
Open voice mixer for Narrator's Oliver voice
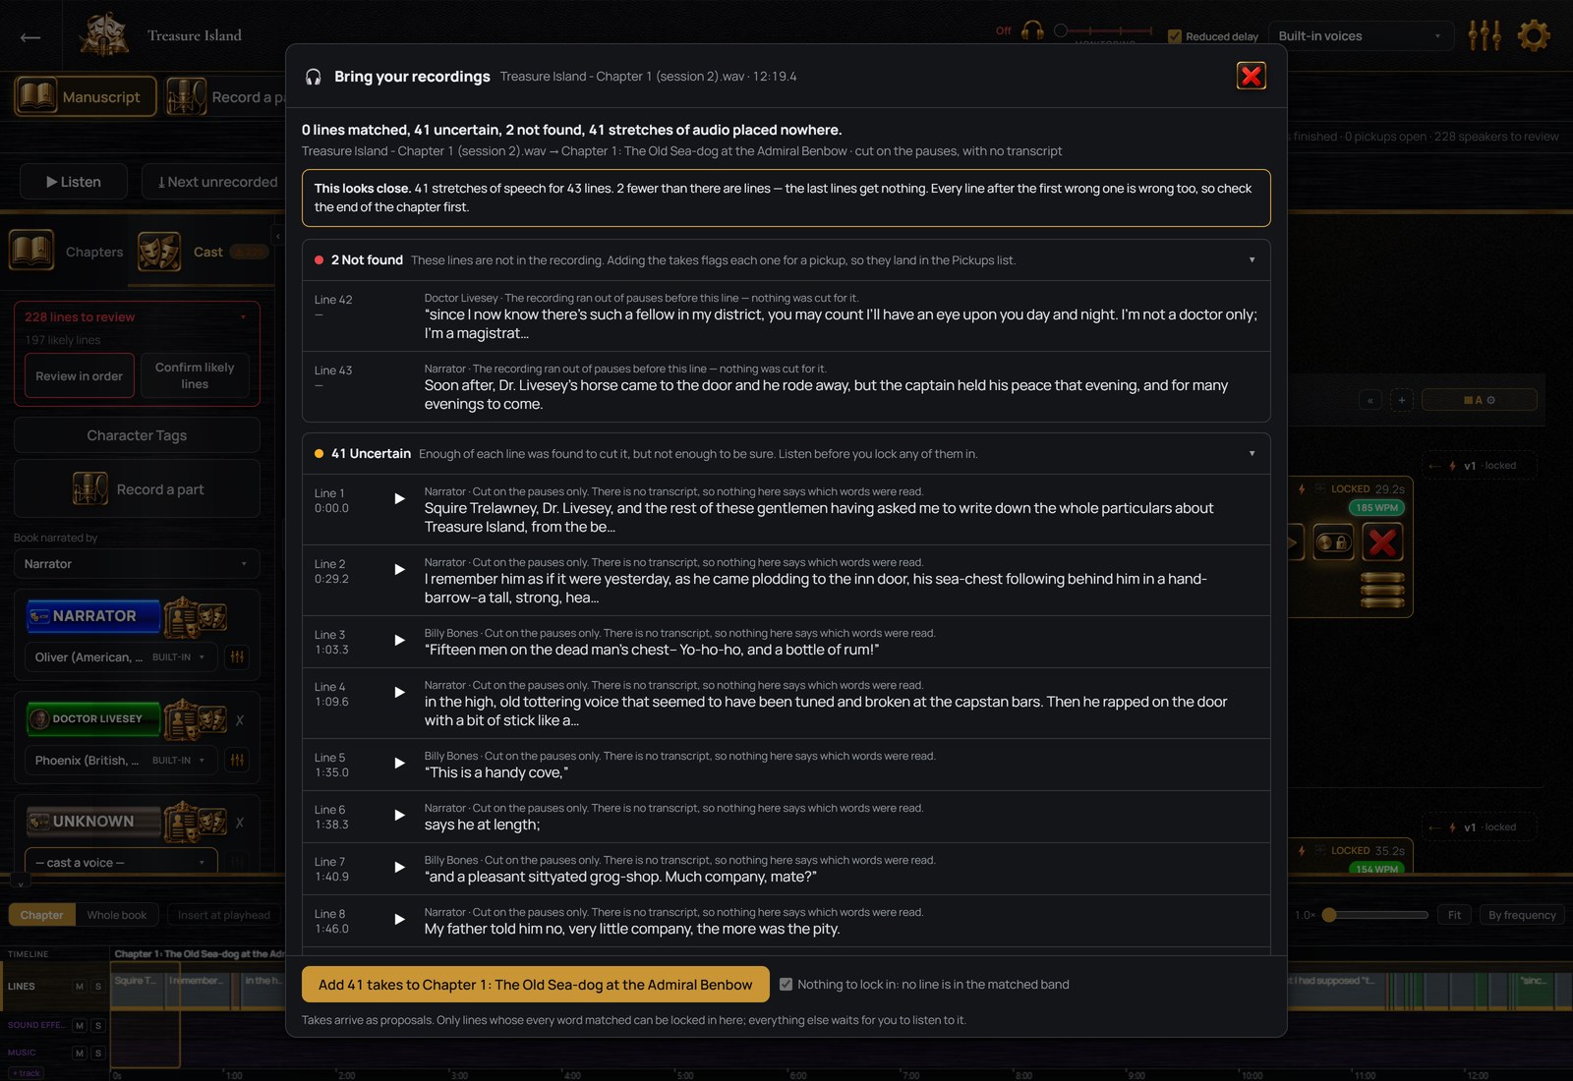[x=237, y=656]
